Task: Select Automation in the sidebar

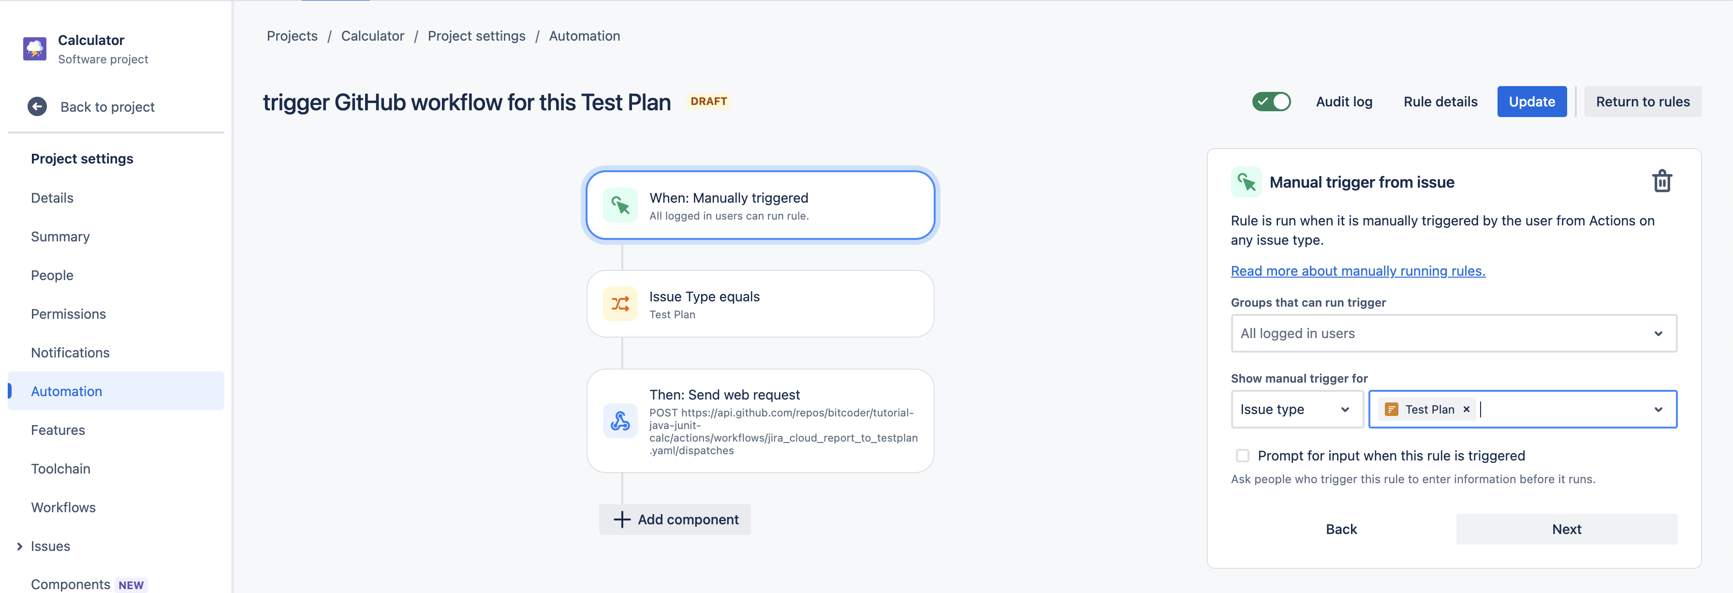Action: tap(116, 391)
